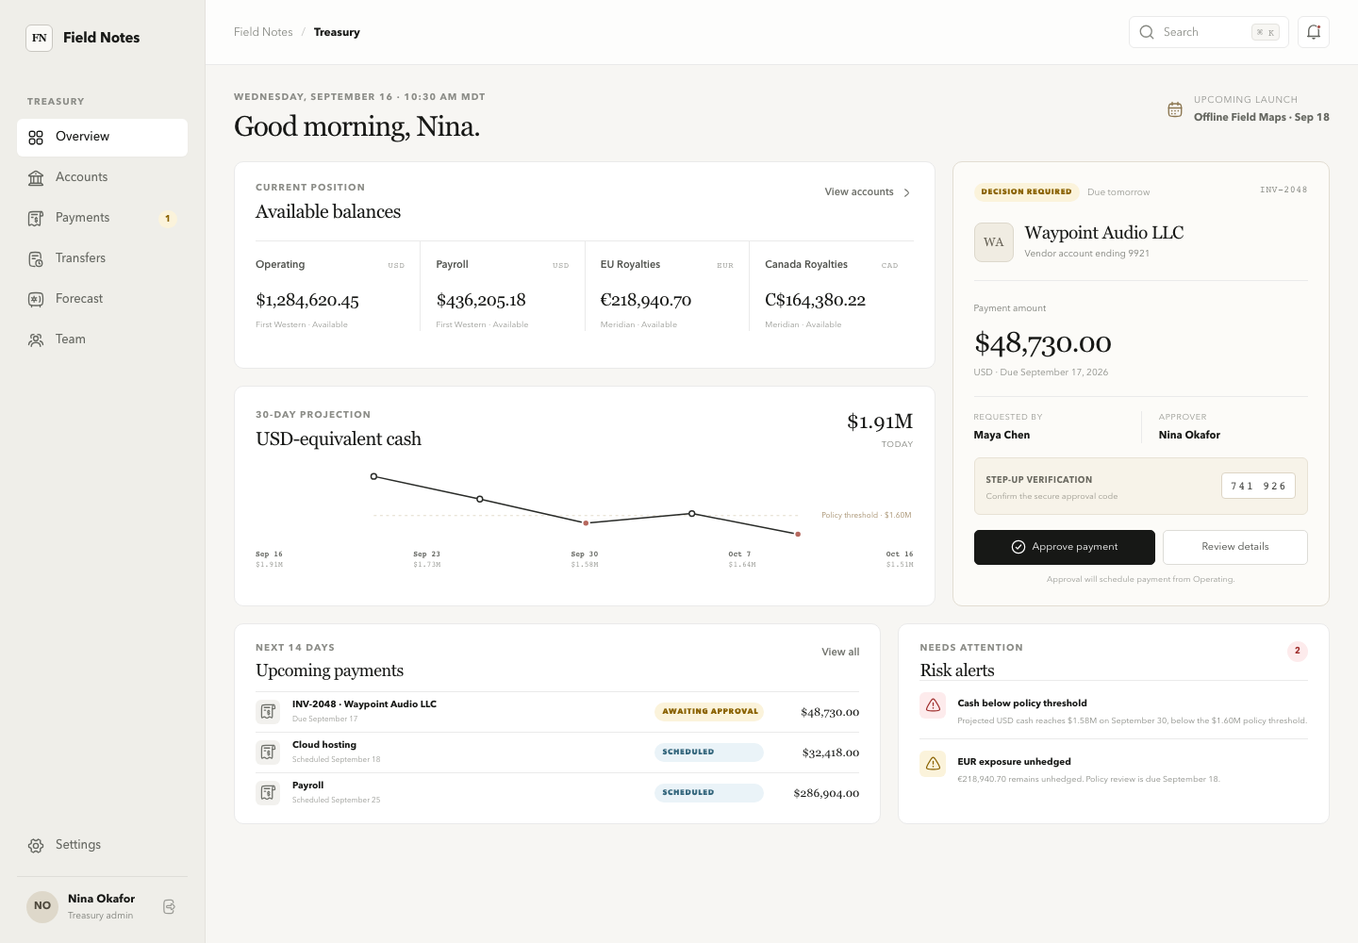Click the Cloud hosting payment invoice icon
1358x943 pixels.
[268, 753]
